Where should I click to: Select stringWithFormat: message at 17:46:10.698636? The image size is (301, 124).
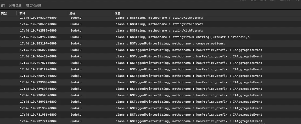(159, 24)
